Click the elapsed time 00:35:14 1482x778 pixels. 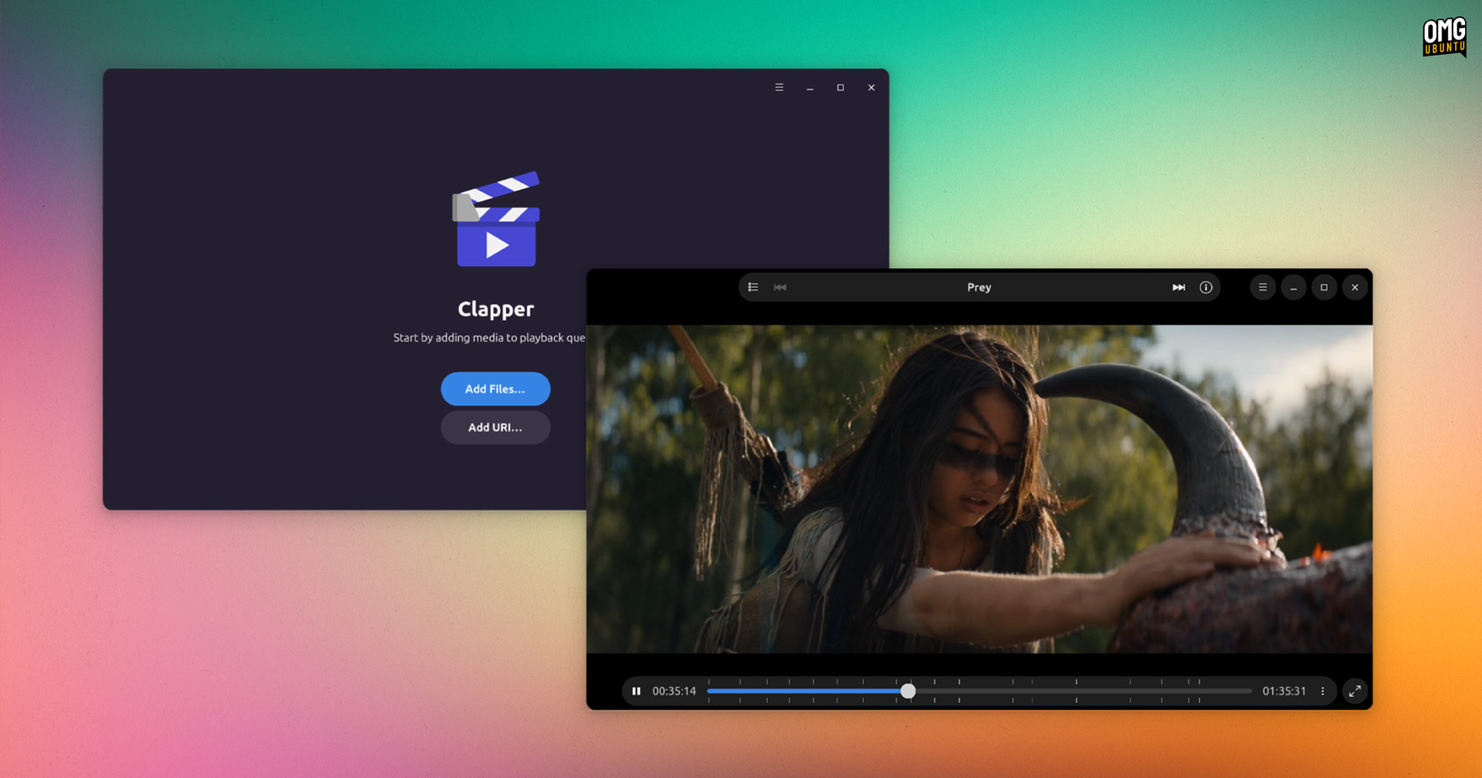(x=675, y=691)
